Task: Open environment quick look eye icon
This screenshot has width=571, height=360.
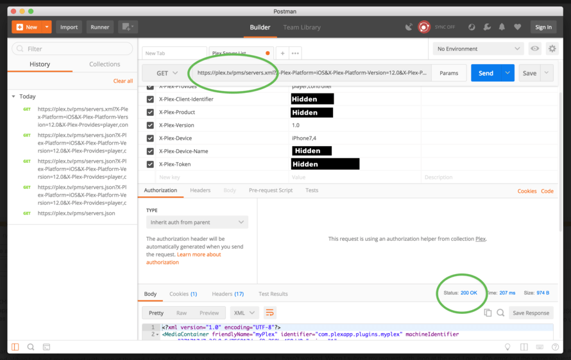Action: 534,49
